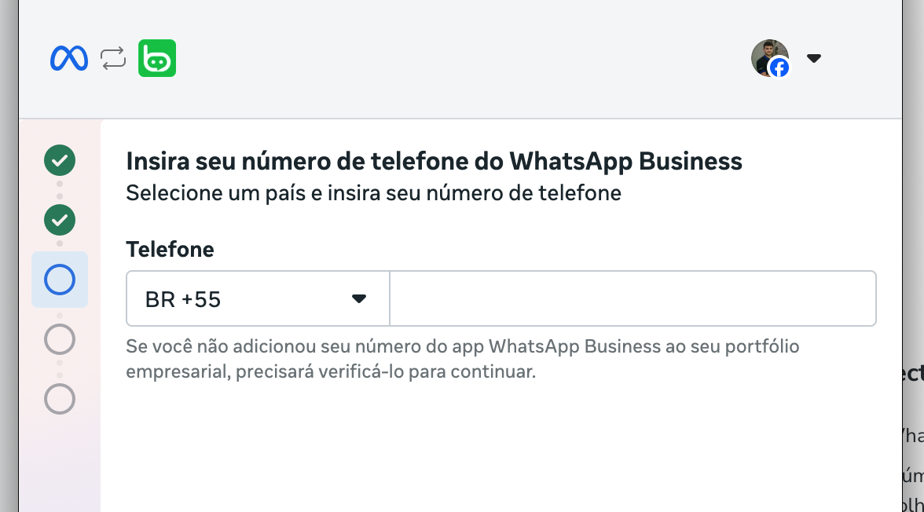Jump to the fourth step circle

pyautogui.click(x=60, y=339)
